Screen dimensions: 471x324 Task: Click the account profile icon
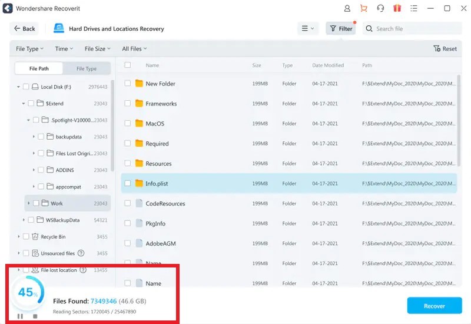[x=347, y=8]
